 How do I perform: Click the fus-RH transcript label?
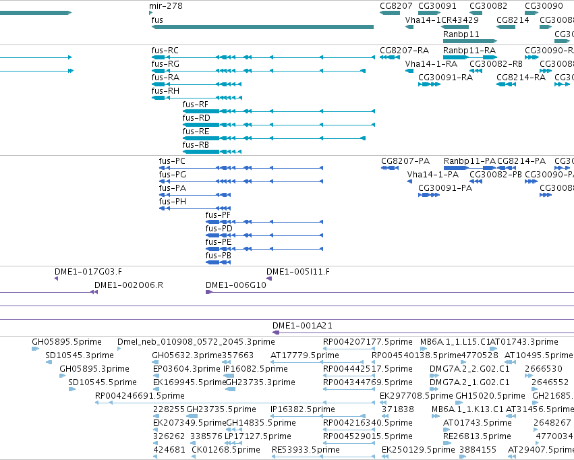click(x=165, y=91)
